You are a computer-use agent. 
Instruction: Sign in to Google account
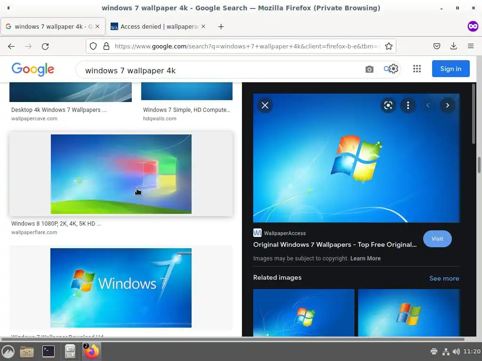[450, 69]
